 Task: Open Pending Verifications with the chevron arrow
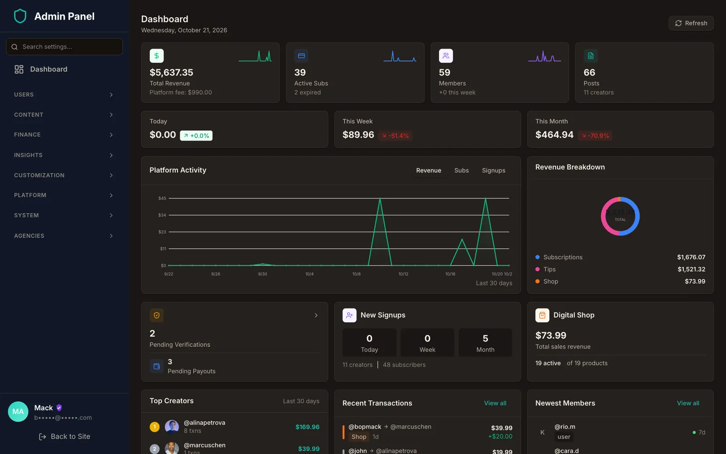point(316,315)
